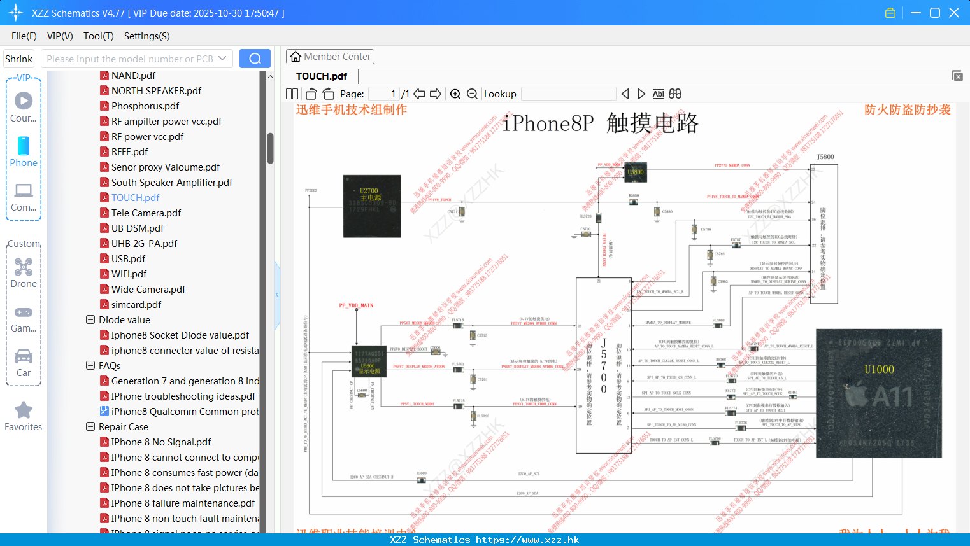970x546 pixels.
Task: Click the XZZ app logo icon
Action: 15,13
